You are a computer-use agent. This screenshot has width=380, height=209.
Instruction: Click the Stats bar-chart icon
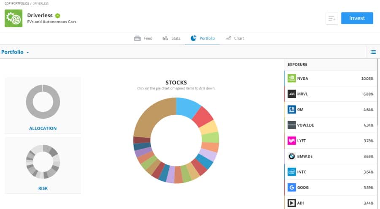[165, 38]
